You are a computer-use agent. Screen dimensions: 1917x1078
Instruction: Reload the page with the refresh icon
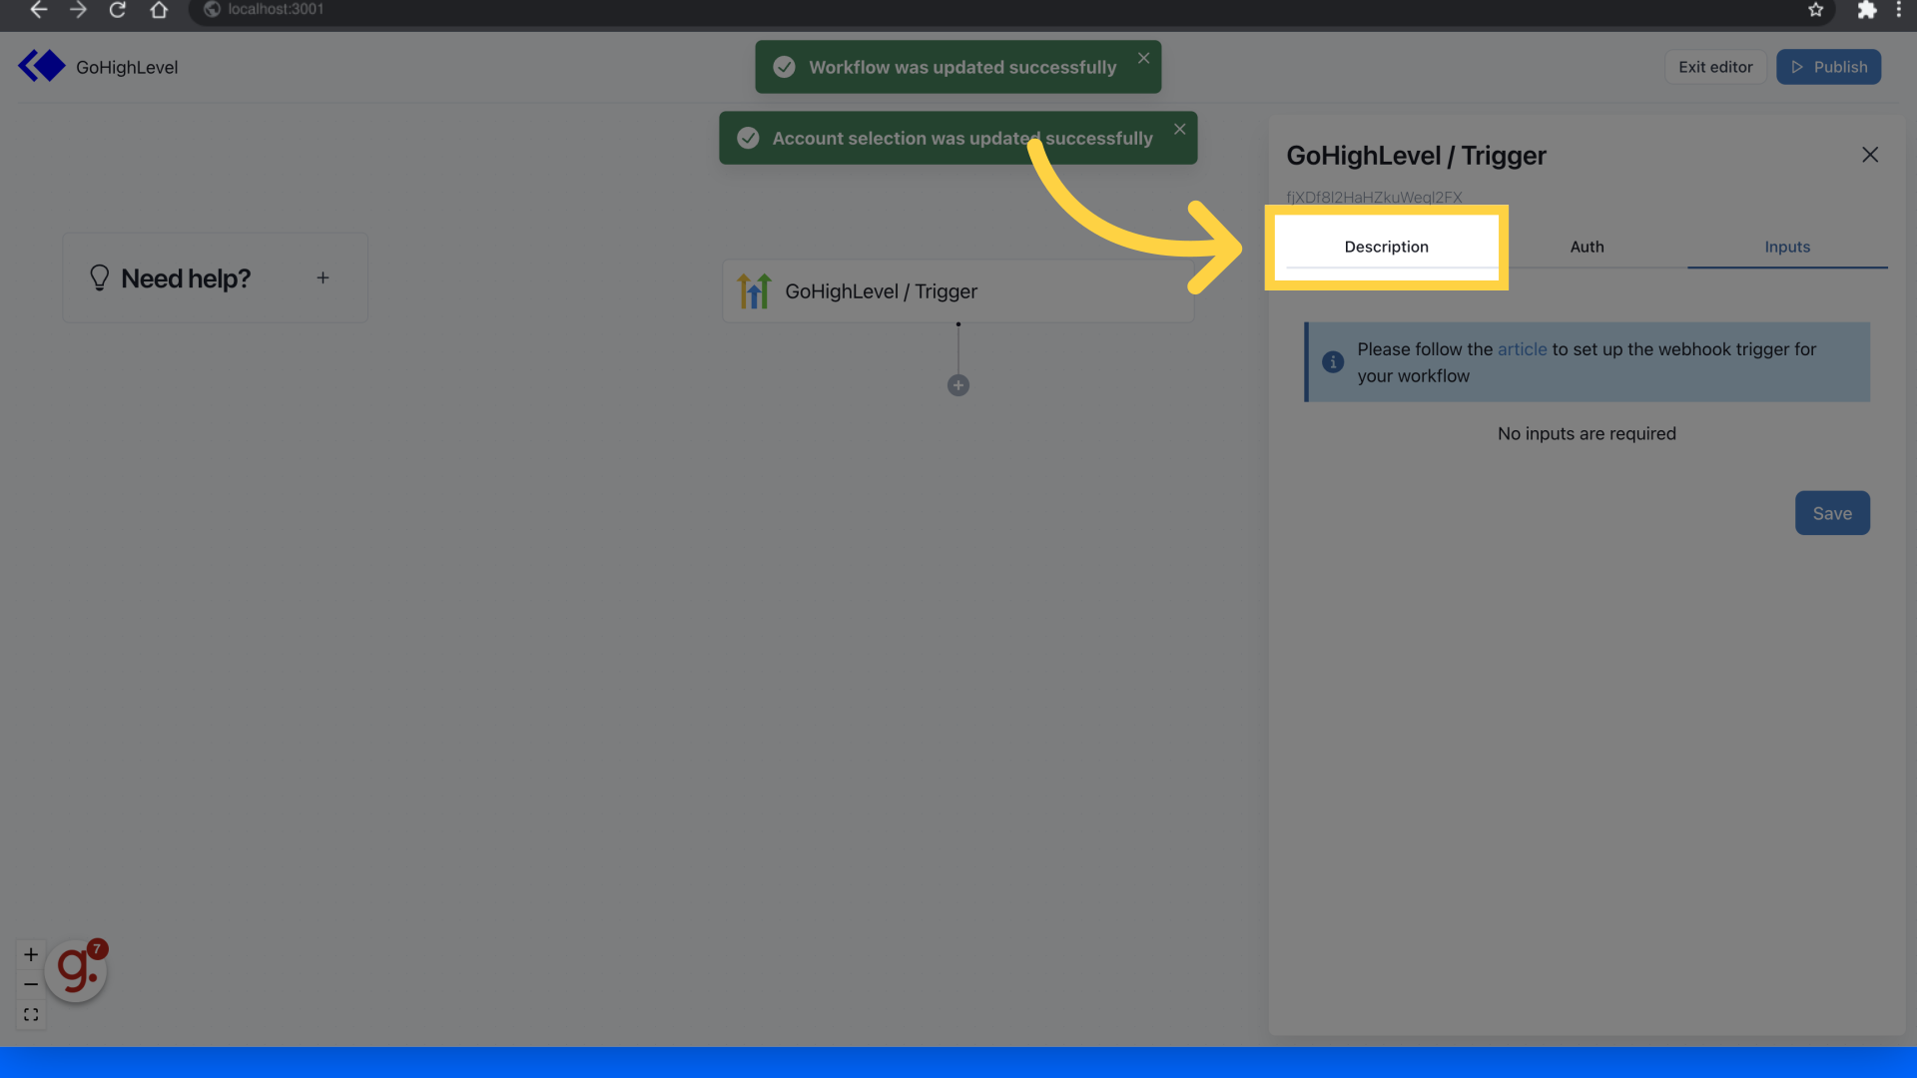pyautogui.click(x=118, y=10)
